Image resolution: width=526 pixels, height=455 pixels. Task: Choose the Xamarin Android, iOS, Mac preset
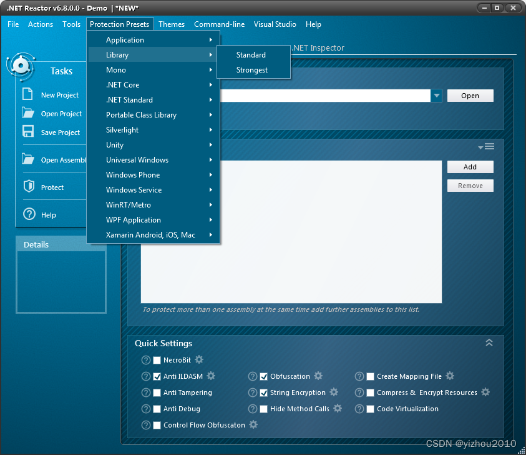tap(154, 235)
